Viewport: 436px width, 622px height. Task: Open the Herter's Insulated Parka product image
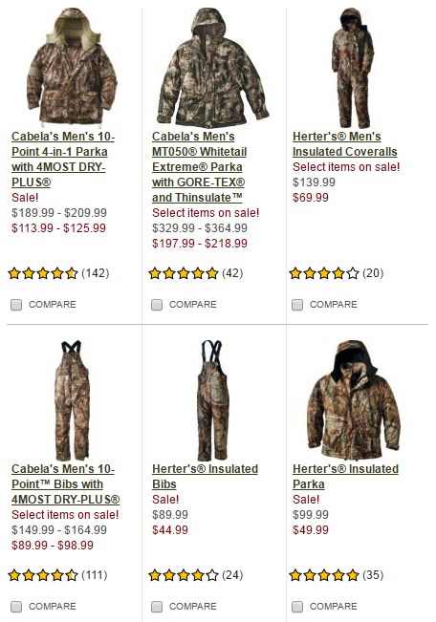[353, 399]
